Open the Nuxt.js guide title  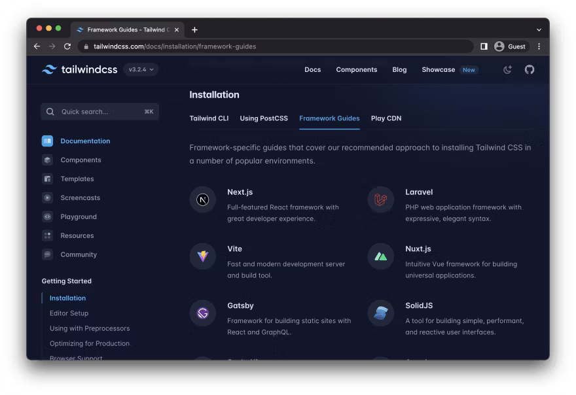[x=418, y=249]
